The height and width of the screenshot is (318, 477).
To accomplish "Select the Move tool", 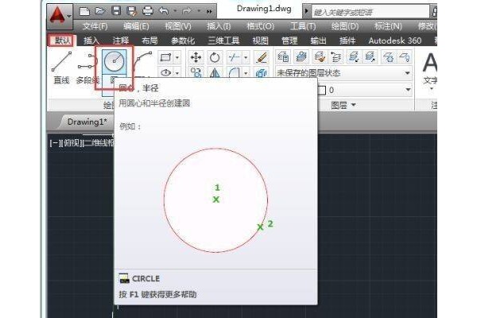I will [x=196, y=57].
